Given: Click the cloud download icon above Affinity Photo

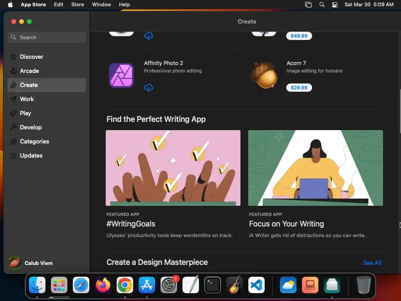Looking at the screenshot, I should coord(148,36).
